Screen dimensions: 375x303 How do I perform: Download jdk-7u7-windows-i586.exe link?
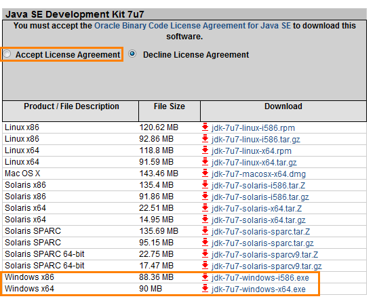tap(260, 278)
